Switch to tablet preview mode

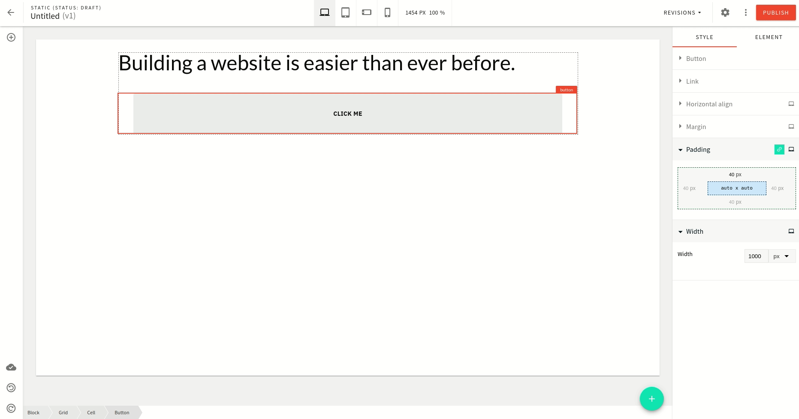tap(345, 12)
